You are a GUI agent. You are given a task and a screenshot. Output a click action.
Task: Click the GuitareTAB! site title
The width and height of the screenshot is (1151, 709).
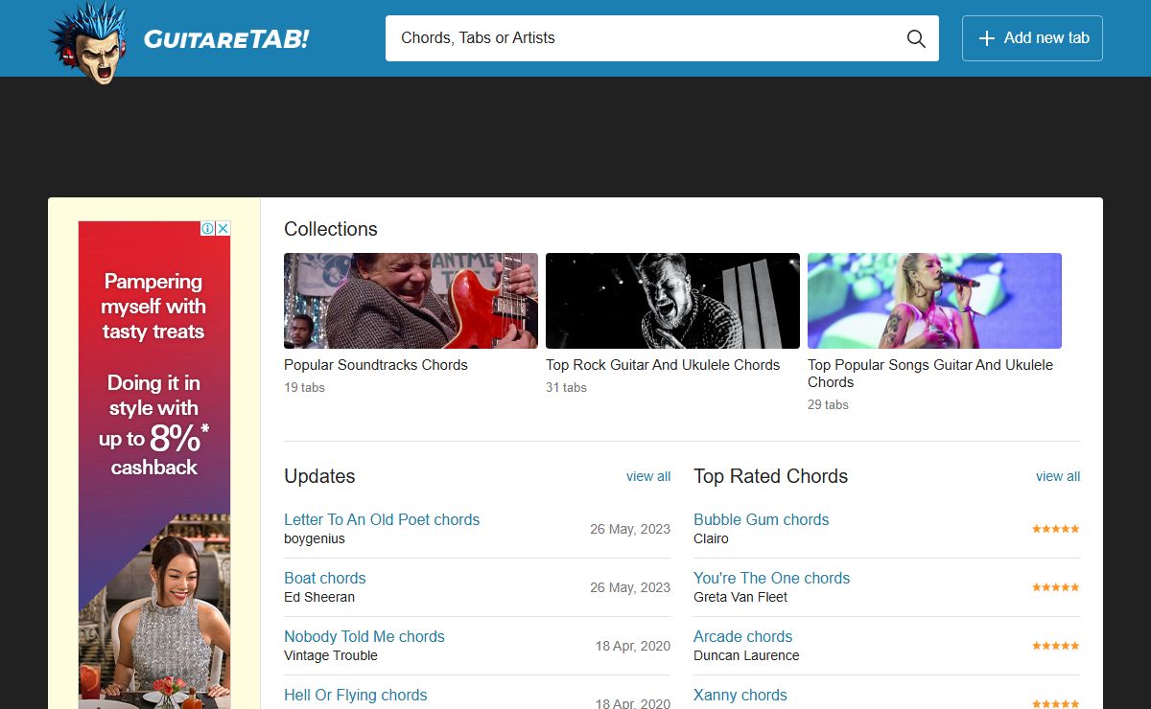226,39
